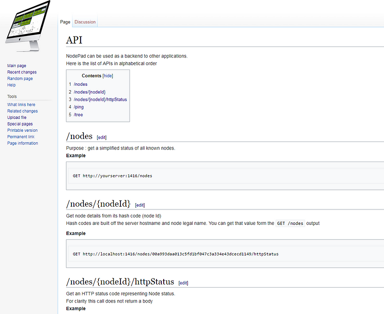Jump to /nodes/{nodeId}/httpStatus in Contents

(100, 100)
